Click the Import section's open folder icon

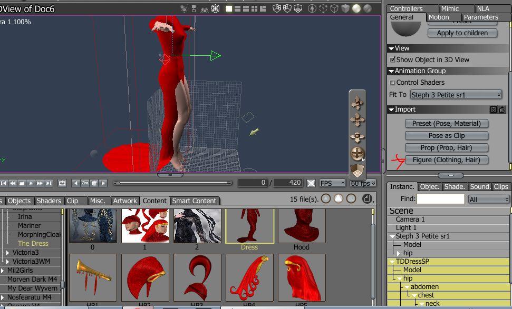pos(502,109)
